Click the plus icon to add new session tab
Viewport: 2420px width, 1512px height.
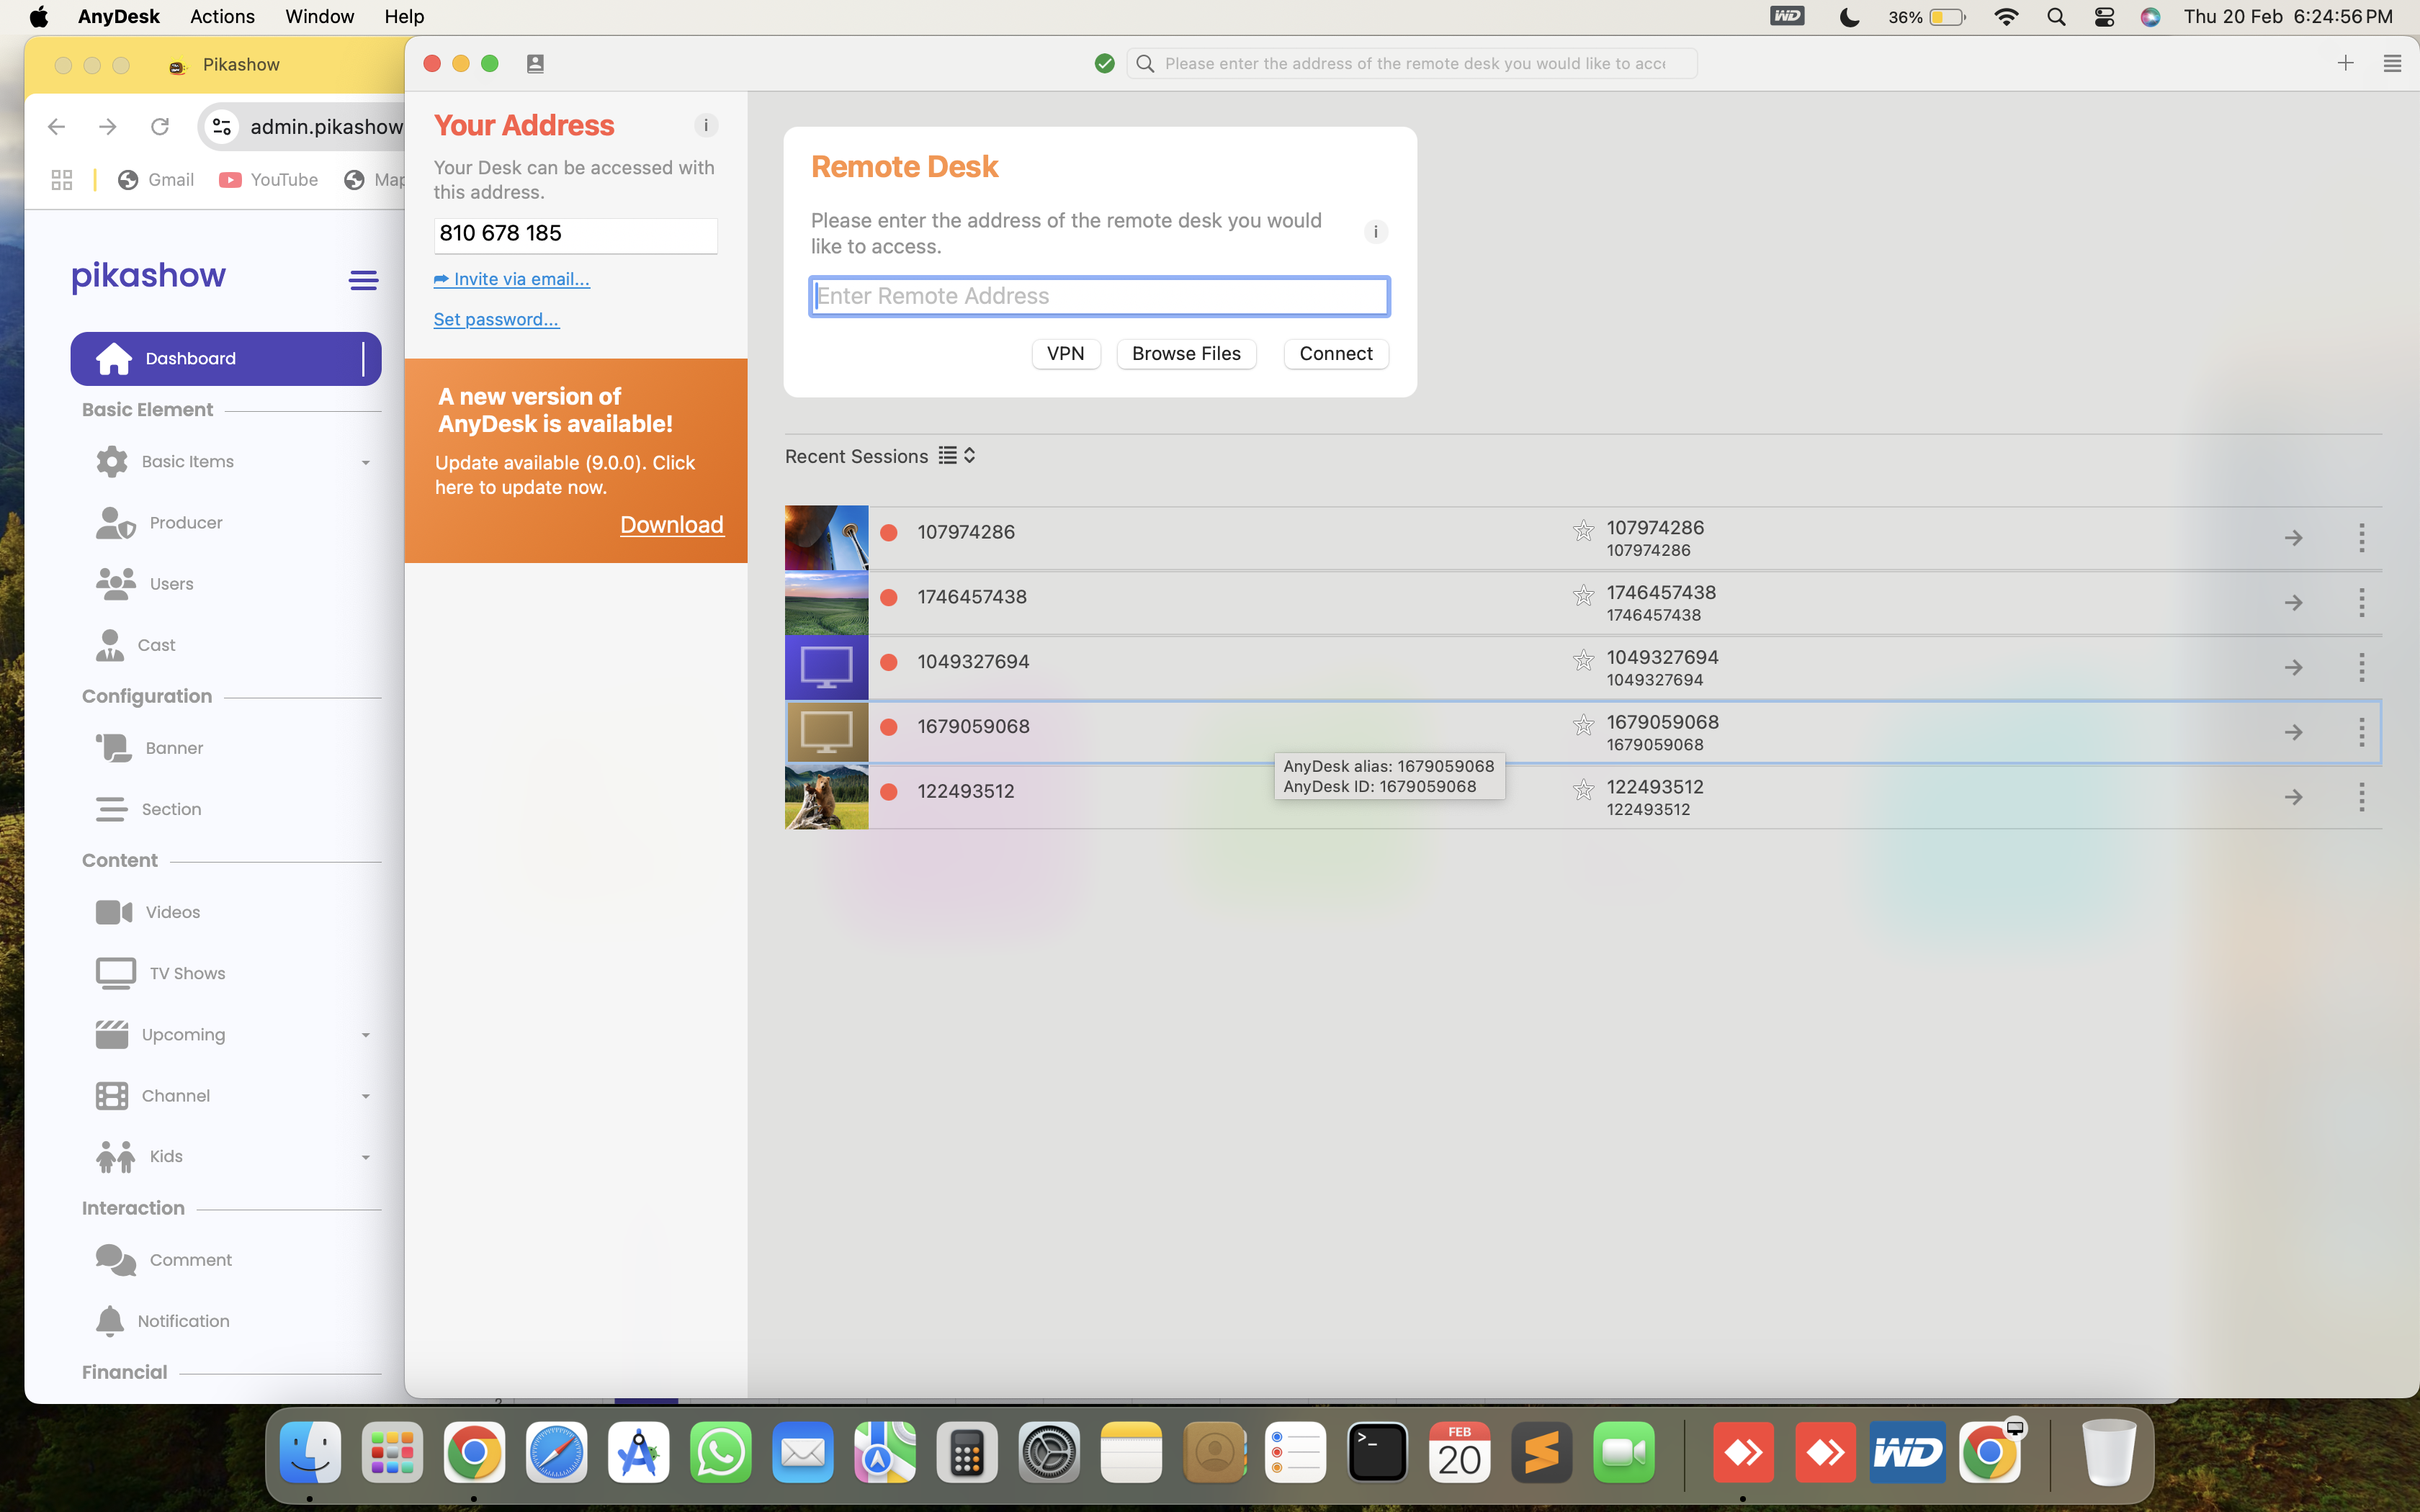pyautogui.click(x=2345, y=63)
